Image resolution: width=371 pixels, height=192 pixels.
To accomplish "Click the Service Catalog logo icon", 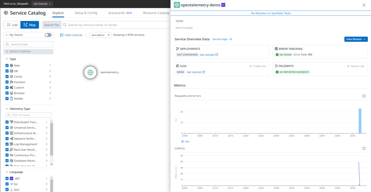I will click(6, 13).
